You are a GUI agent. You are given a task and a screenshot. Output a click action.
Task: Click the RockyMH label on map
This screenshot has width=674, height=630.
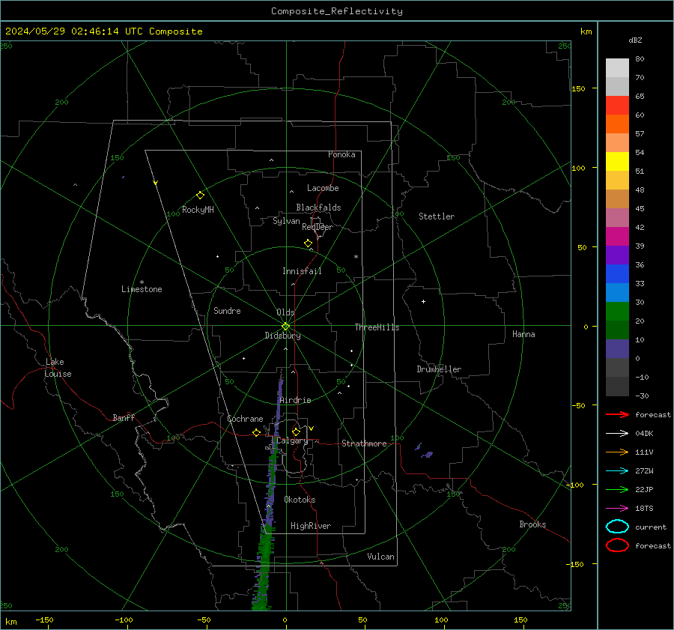[x=198, y=210]
